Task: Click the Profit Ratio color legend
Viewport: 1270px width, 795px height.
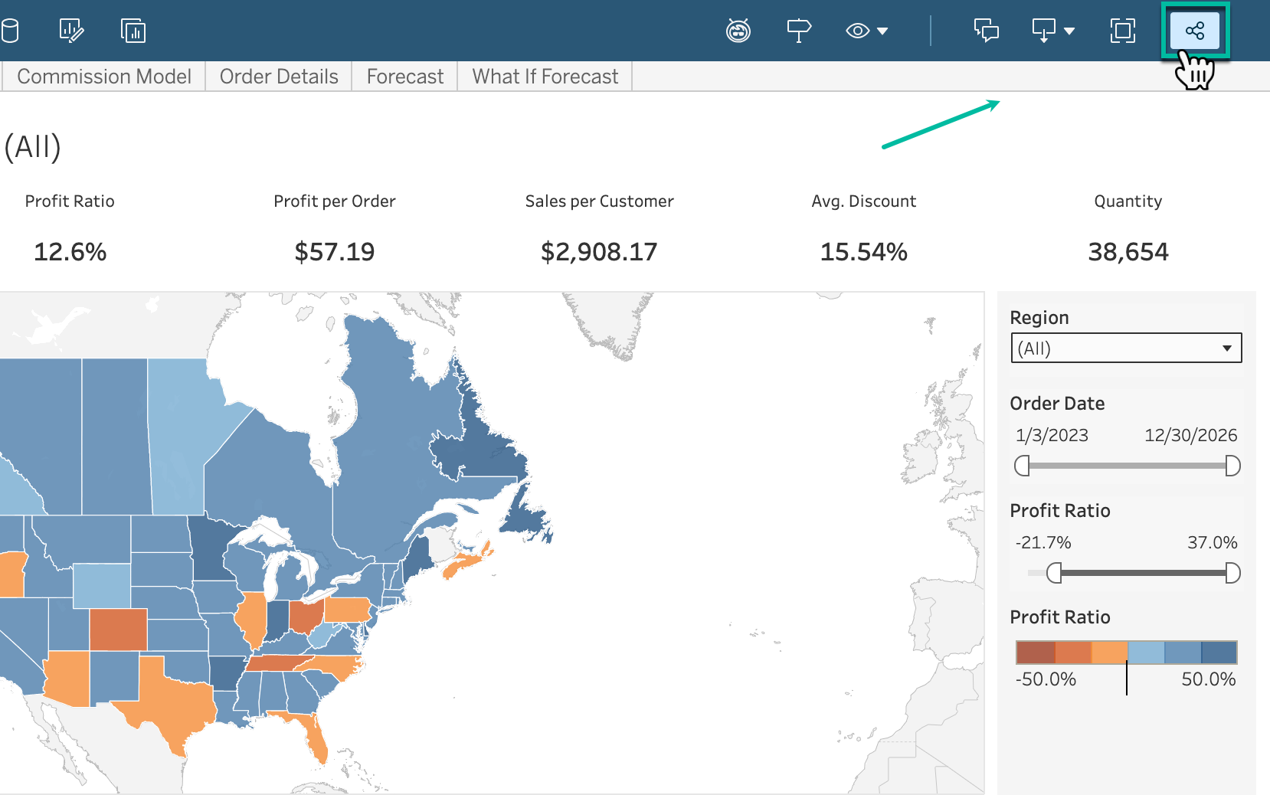Action: point(1126,653)
